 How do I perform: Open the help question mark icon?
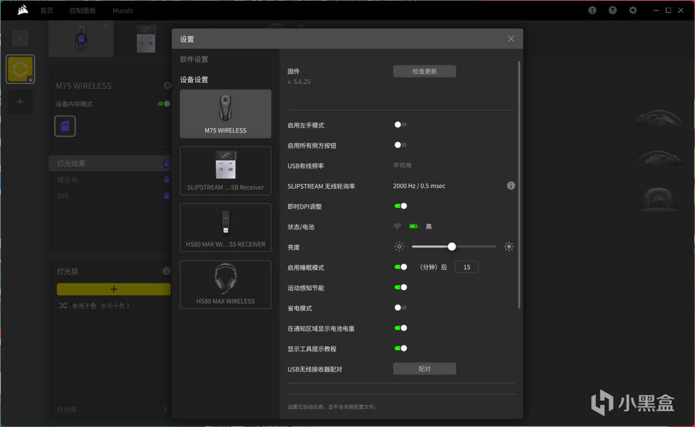[612, 10]
